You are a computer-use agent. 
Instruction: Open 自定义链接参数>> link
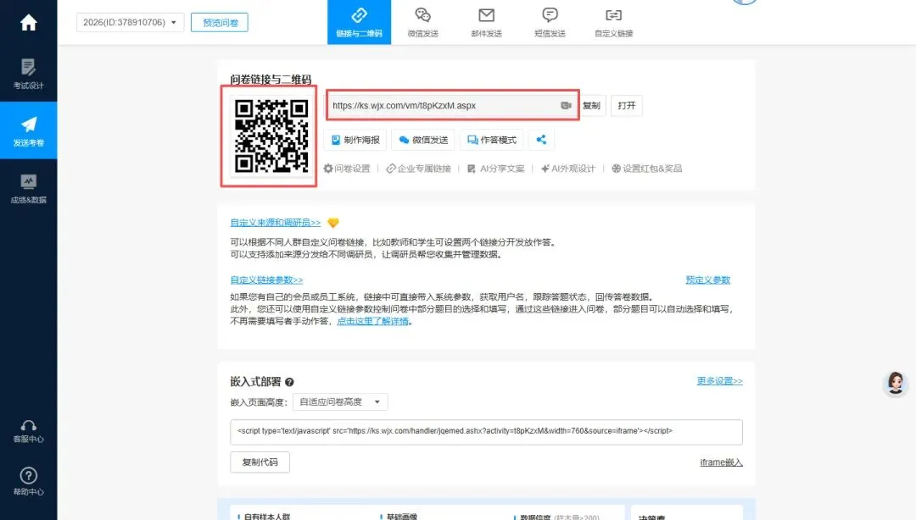pyautogui.click(x=266, y=279)
